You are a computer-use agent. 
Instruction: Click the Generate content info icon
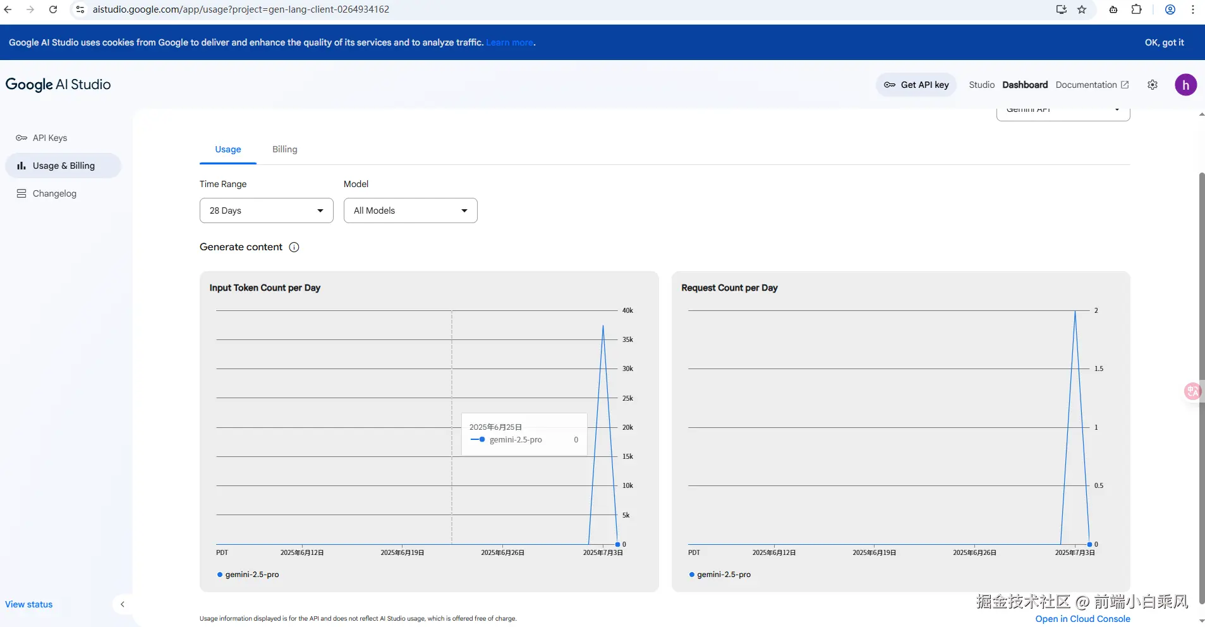coord(294,247)
